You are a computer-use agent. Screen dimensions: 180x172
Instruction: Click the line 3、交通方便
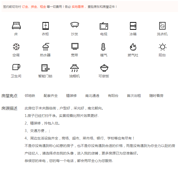[37, 131]
